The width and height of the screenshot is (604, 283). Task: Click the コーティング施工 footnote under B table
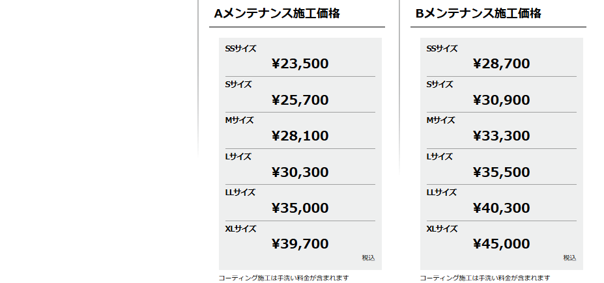point(485,278)
